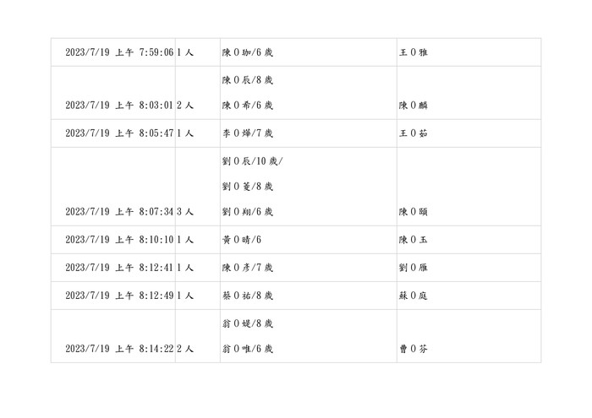The height and width of the screenshot is (418, 592).
Task: Select the 8:12:41 timestamp entry
Action: [119, 268]
